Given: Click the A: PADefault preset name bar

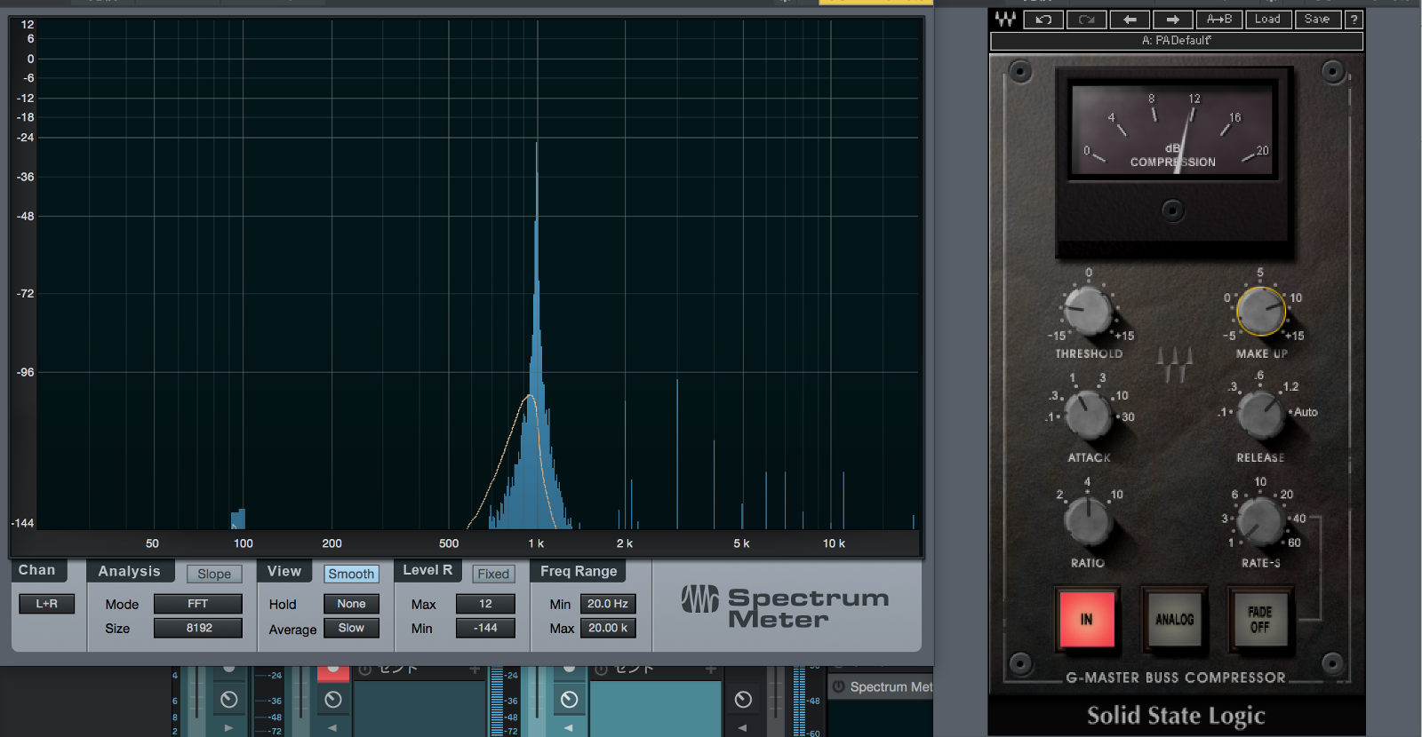Looking at the screenshot, I should [1177, 41].
